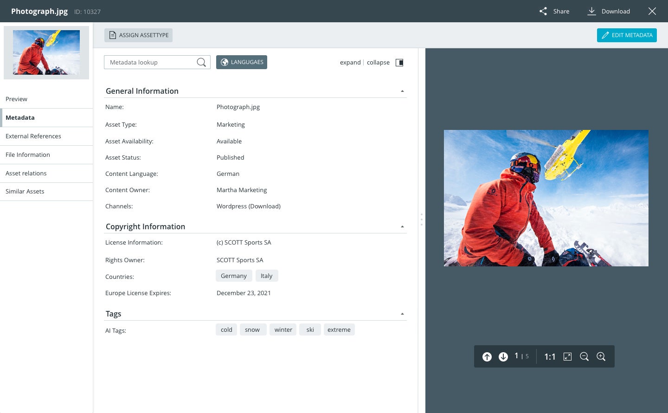The height and width of the screenshot is (413, 668).
Task: Click the Download icon in header
Action: (591, 11)
